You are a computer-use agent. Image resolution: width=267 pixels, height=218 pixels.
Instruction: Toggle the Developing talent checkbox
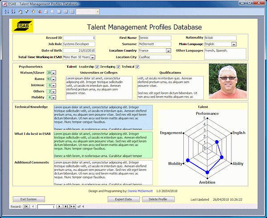[118, 67]
